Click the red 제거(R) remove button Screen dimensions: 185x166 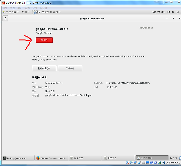[44, 40]
